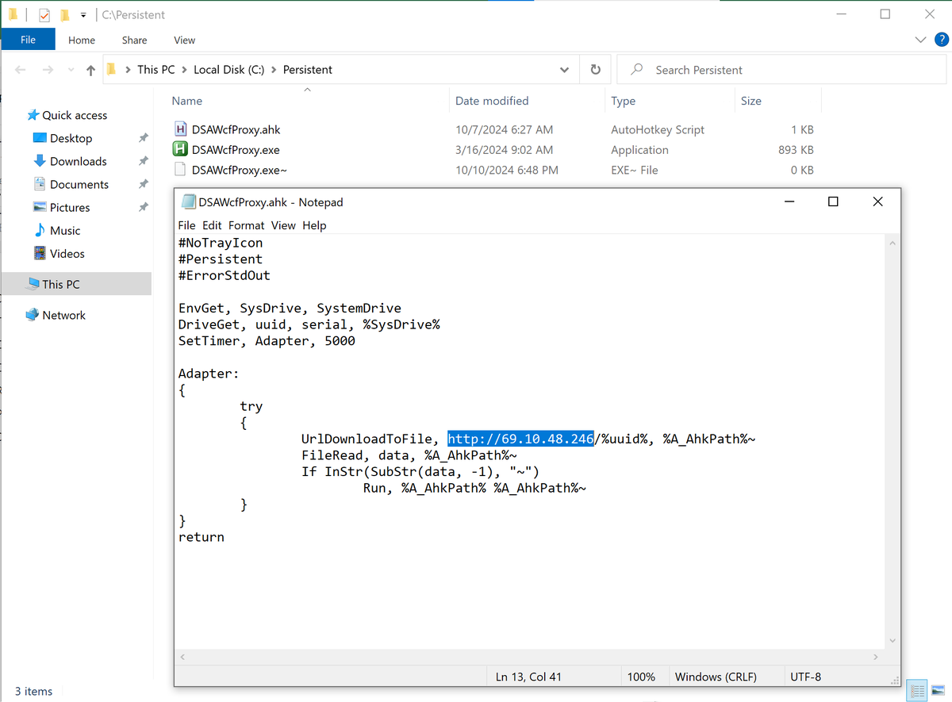This screenshot has height=702, width=952.
Task: Open the Format menu in Notepad
Action: click(246, 225)
